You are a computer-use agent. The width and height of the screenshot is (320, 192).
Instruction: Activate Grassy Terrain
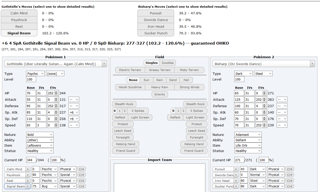point(160,70)
